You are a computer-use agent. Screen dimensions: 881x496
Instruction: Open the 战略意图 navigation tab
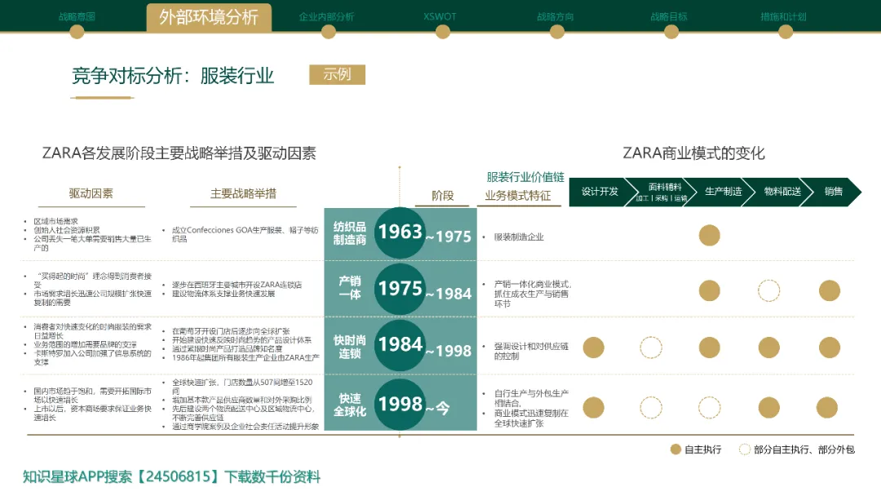point(77,17)
